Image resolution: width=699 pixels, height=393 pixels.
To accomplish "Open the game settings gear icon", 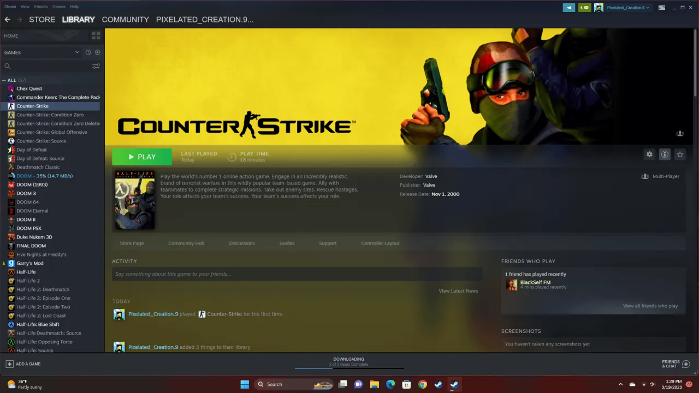I will [649, 154].
